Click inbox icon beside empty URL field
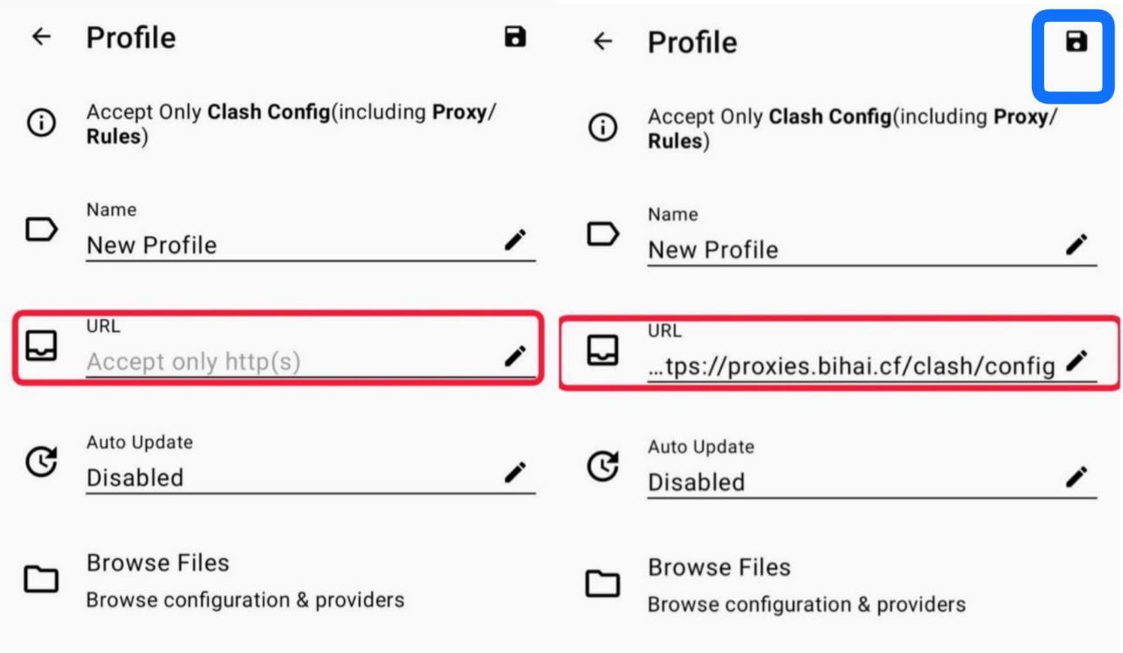 (41, 345)
